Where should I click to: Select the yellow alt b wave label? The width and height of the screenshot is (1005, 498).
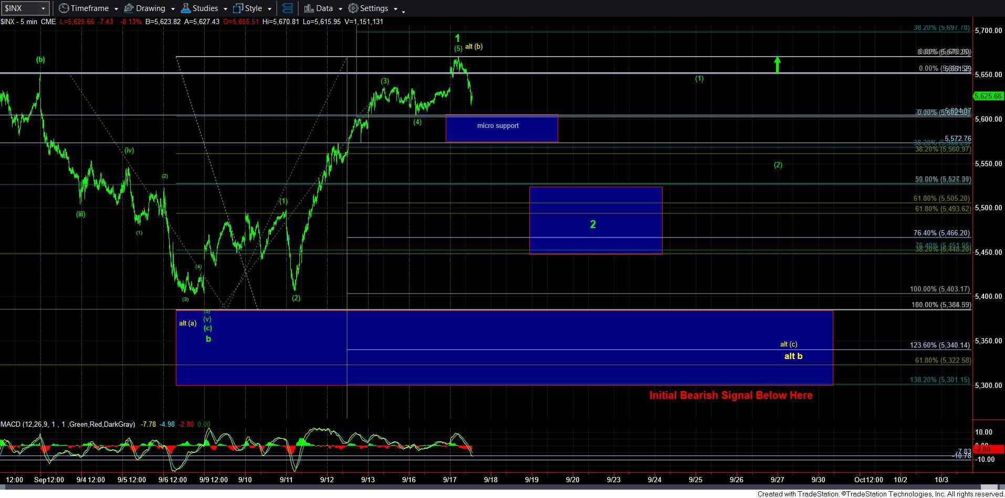(793, 356)
